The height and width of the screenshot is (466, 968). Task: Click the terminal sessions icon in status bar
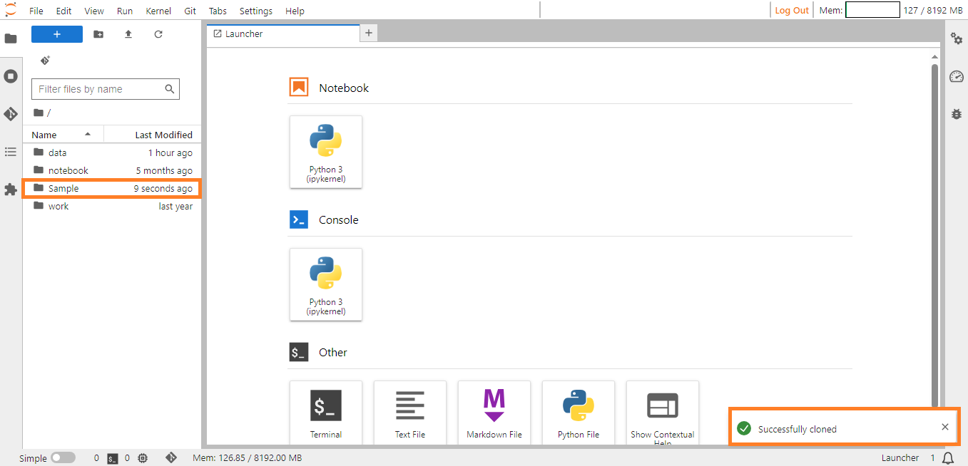113,458
